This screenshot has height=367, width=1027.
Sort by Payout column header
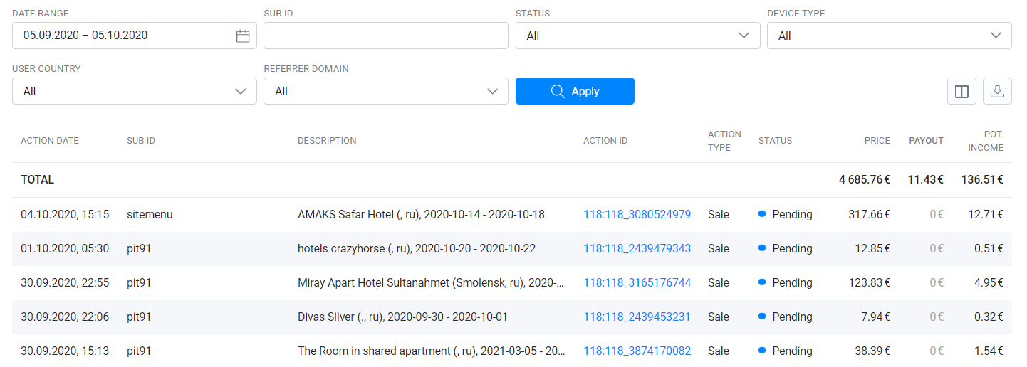(926, 141)
